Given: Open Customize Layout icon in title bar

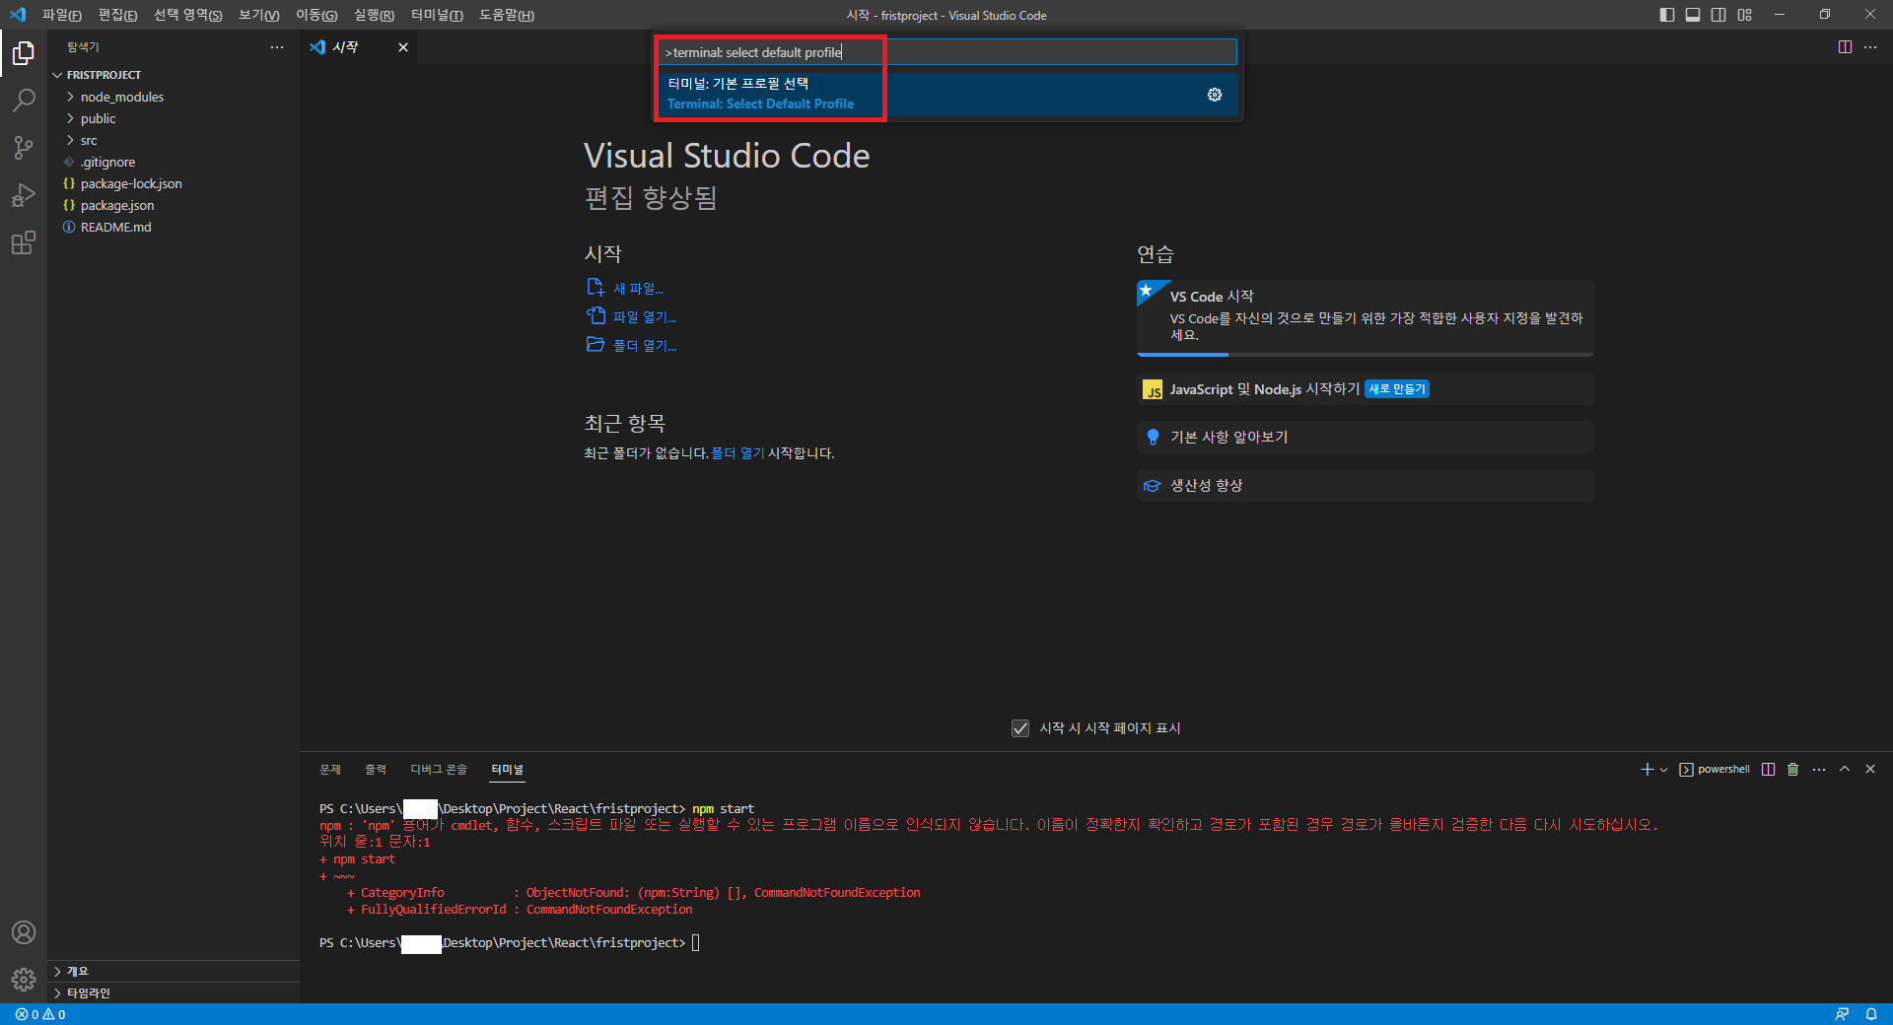Looking at the screenshot, I should click(x=1745, y=15).
